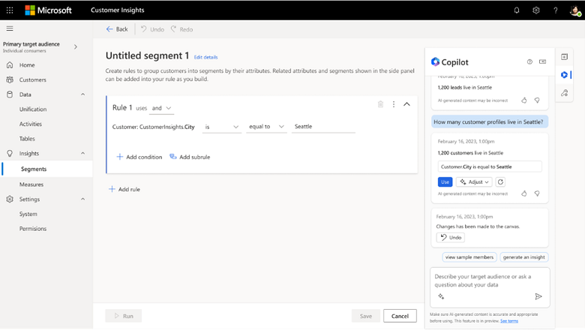
Task: Open Tables in the sidebar
Action: (27, 139)
